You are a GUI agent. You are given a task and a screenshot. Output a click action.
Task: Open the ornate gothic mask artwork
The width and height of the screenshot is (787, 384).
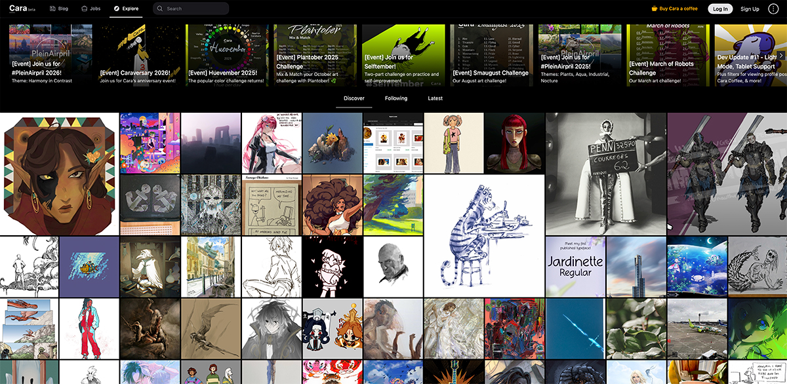211,204
